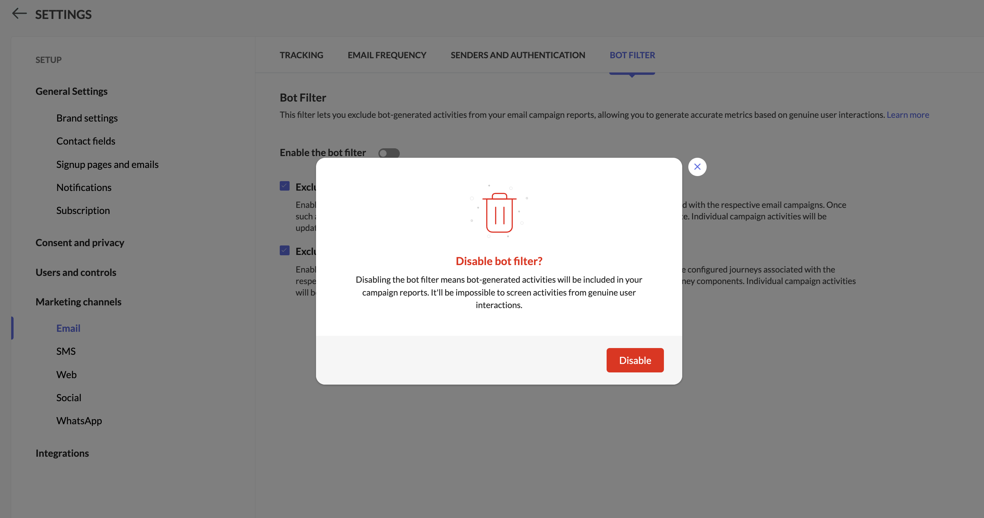Image resolution: width=984 pixels, height=518 pixels.
Task: Open Brand settings in sidebar
Action: [87, 118]
